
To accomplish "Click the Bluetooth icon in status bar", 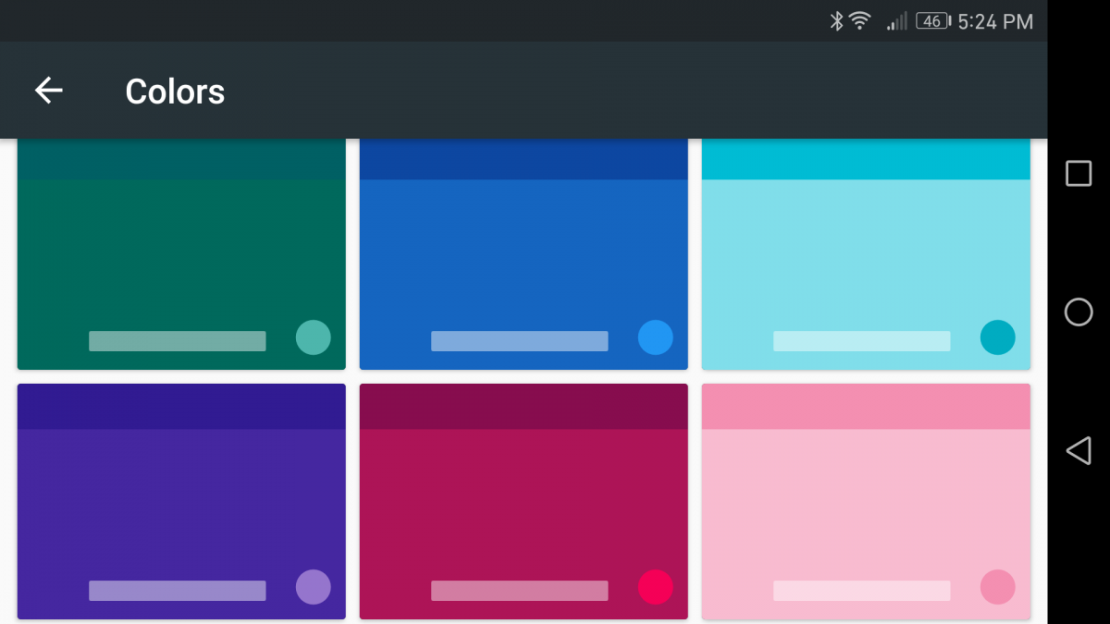I will (x=835, y=20).
